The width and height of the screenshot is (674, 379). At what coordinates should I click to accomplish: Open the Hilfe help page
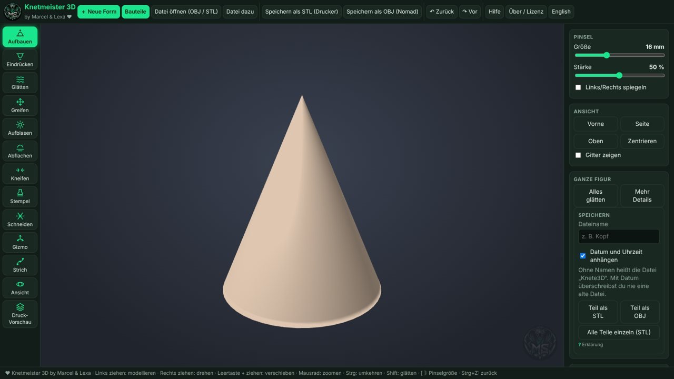pyautogui.click(x=494, y=12)
